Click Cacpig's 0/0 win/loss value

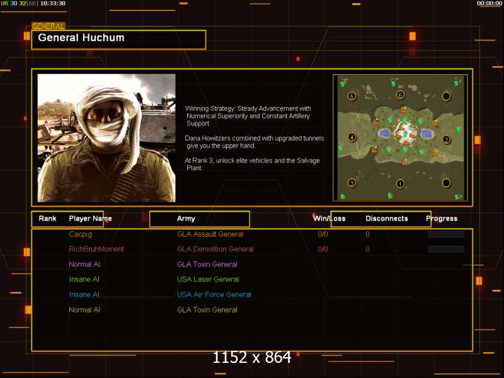(323, 234)
